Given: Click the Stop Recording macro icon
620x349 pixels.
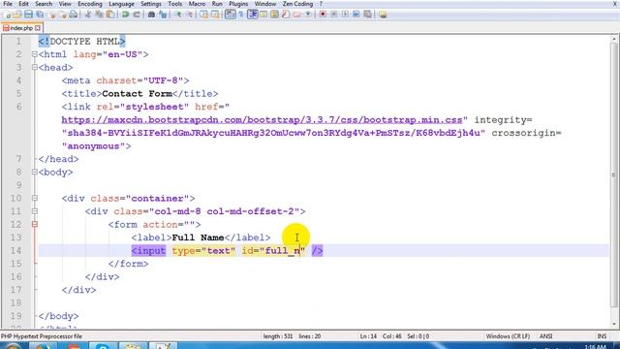Looking at the screenshot, I should click(333, 15).
